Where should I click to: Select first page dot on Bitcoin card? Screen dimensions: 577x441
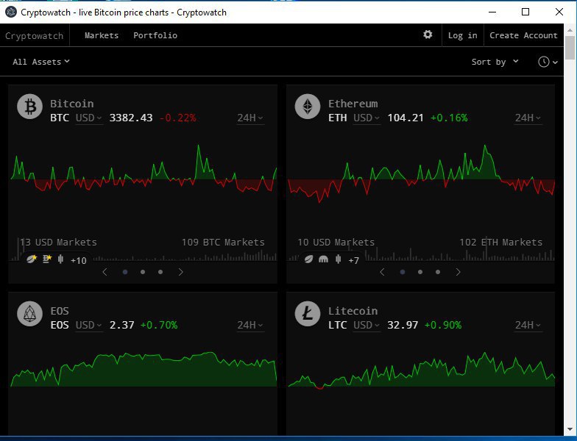click(x=125, y=272)
